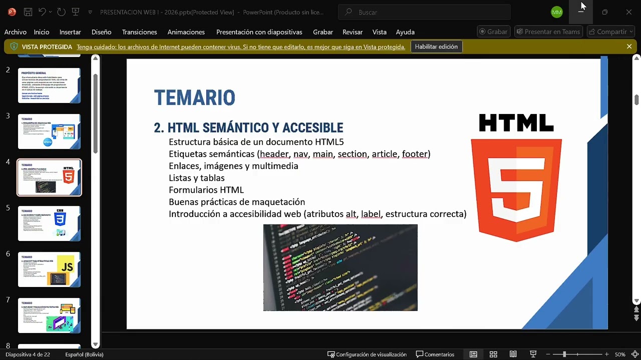Open the Vista tab

click(379, 32)
